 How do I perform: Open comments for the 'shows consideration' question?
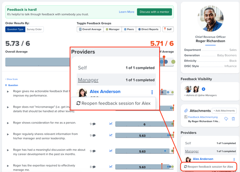point(92,124)
